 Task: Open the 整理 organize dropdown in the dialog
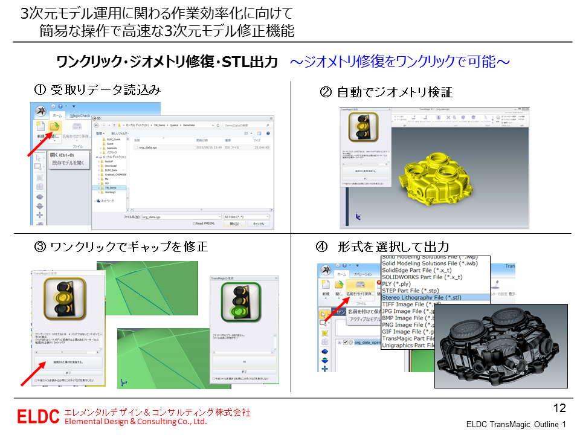(x=100, y=134)
